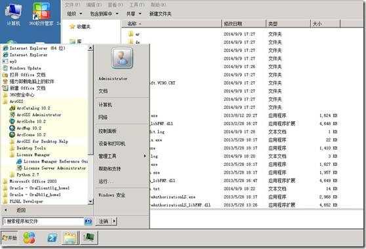Select the ar folder in the file list
Screen dimensions: 366x249
pyautogui.click(x=134, y=34)
